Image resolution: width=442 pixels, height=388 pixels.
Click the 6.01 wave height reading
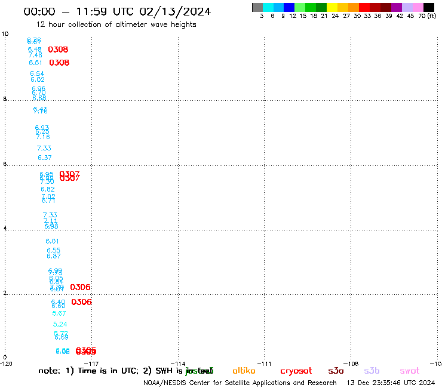[x=52, y=241]
